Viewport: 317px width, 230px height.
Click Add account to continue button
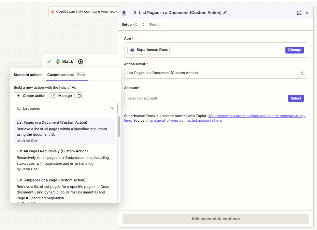pyautogui.click(x=215, y=219)
